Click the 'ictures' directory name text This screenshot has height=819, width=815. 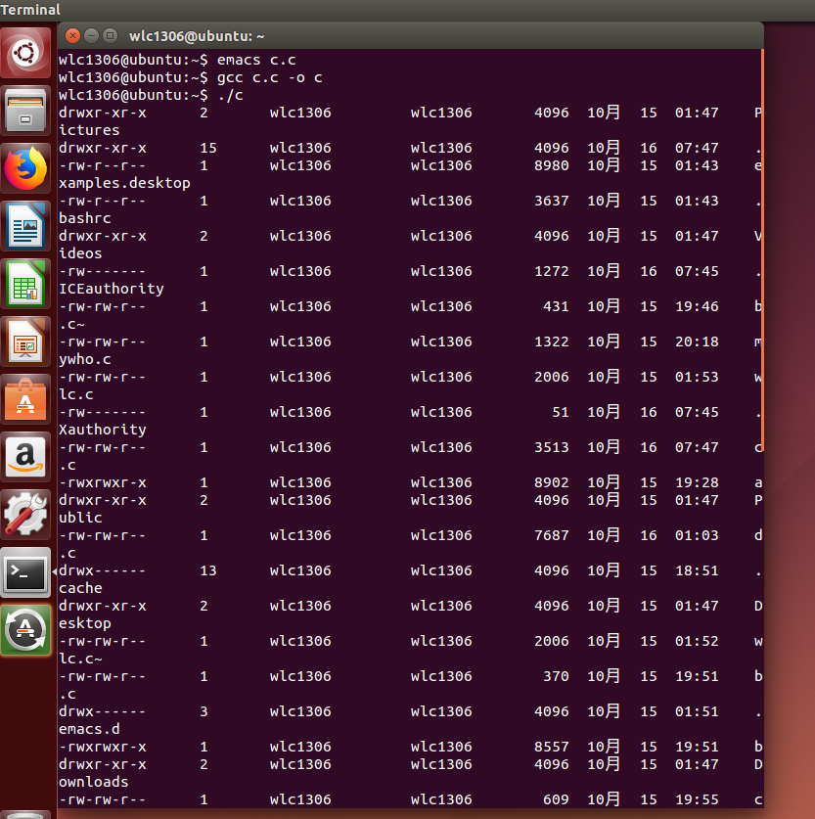coord(89,130)
